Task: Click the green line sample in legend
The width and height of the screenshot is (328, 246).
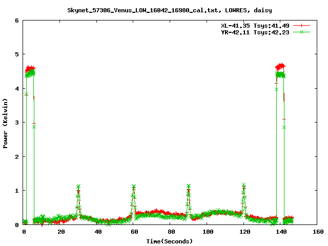Action: coord(302,32)
